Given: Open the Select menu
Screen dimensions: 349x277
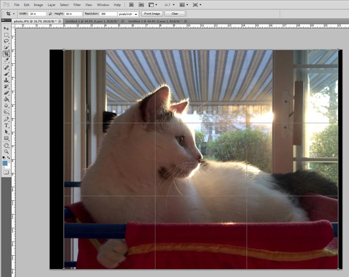Looking at the screenshot, I should click(x=64, y=4).
